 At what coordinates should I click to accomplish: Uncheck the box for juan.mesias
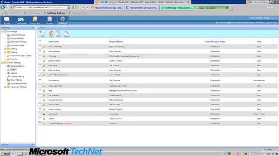tap(40, 75)
